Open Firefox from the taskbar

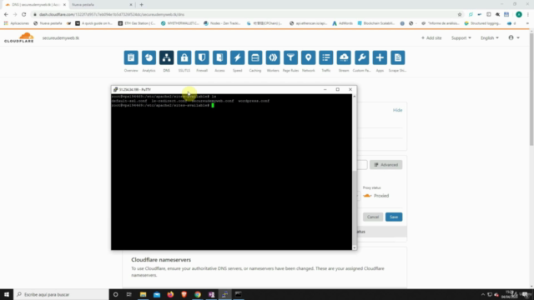coord(170,294)
